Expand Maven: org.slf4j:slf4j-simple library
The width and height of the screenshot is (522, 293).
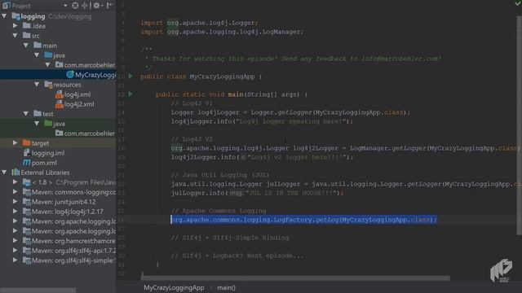15,260
